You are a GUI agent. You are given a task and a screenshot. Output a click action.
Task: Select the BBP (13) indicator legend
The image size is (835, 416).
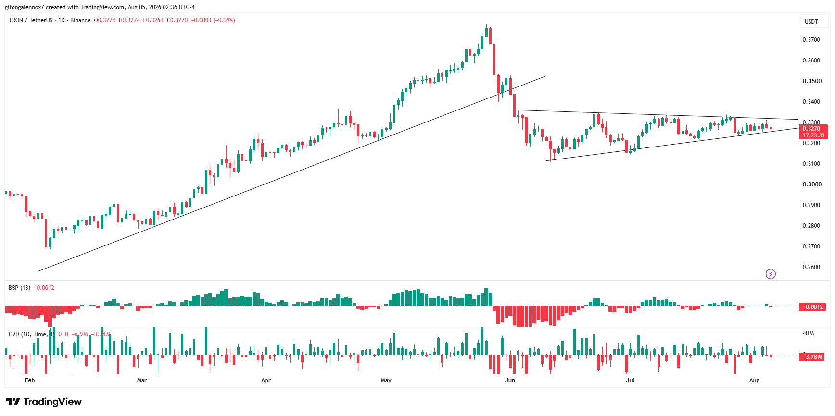click(19, 288)
